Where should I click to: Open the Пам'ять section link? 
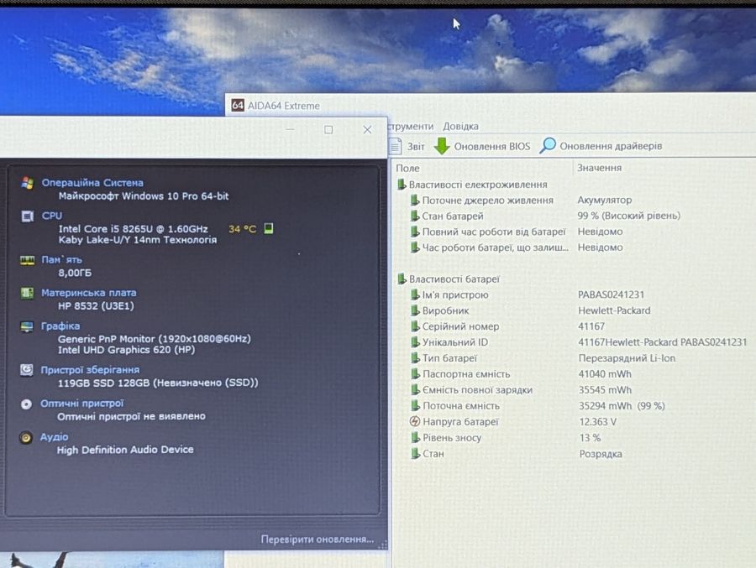61,260
